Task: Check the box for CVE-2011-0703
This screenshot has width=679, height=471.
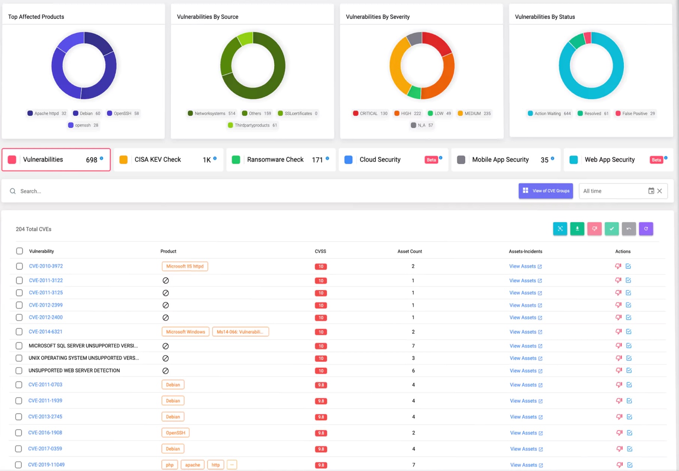Action: 19,385
